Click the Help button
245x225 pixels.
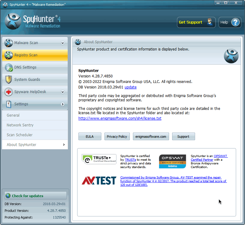(230, 22)
